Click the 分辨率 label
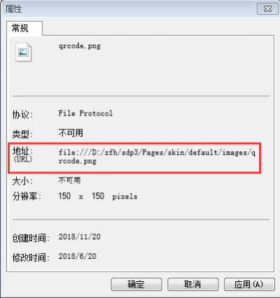The height and width of the screenshot is (298, 280). [x=27, y=196]
